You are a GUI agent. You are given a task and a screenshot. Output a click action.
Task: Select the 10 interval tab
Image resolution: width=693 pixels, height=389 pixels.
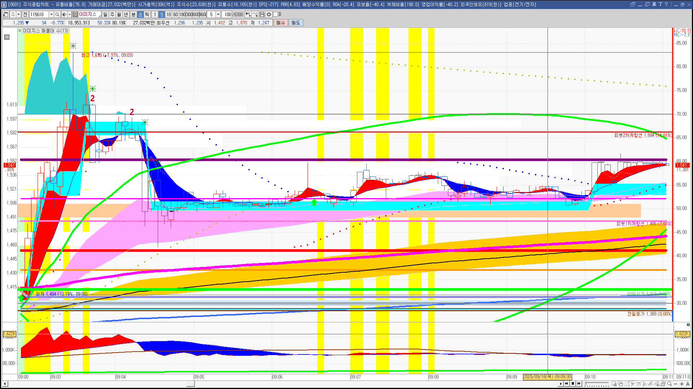coord(169,14)
